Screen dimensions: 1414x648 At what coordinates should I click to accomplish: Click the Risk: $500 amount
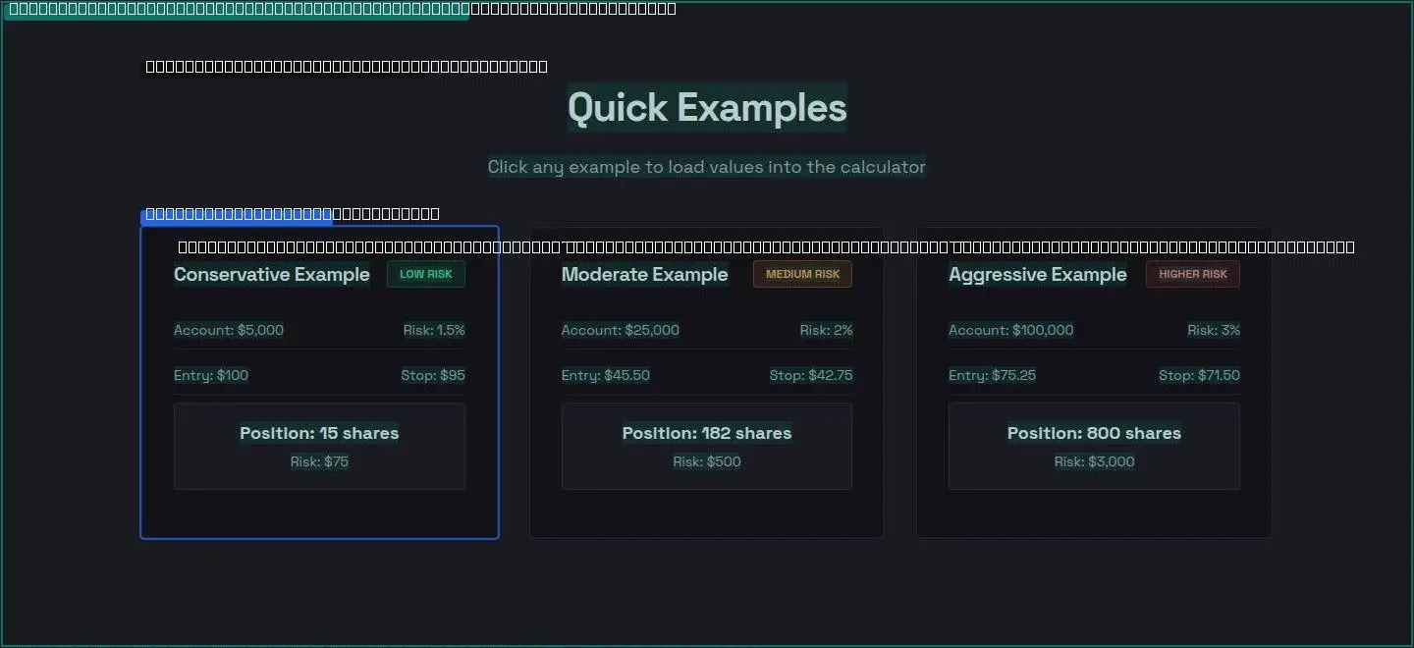click(x=707, y=461)
